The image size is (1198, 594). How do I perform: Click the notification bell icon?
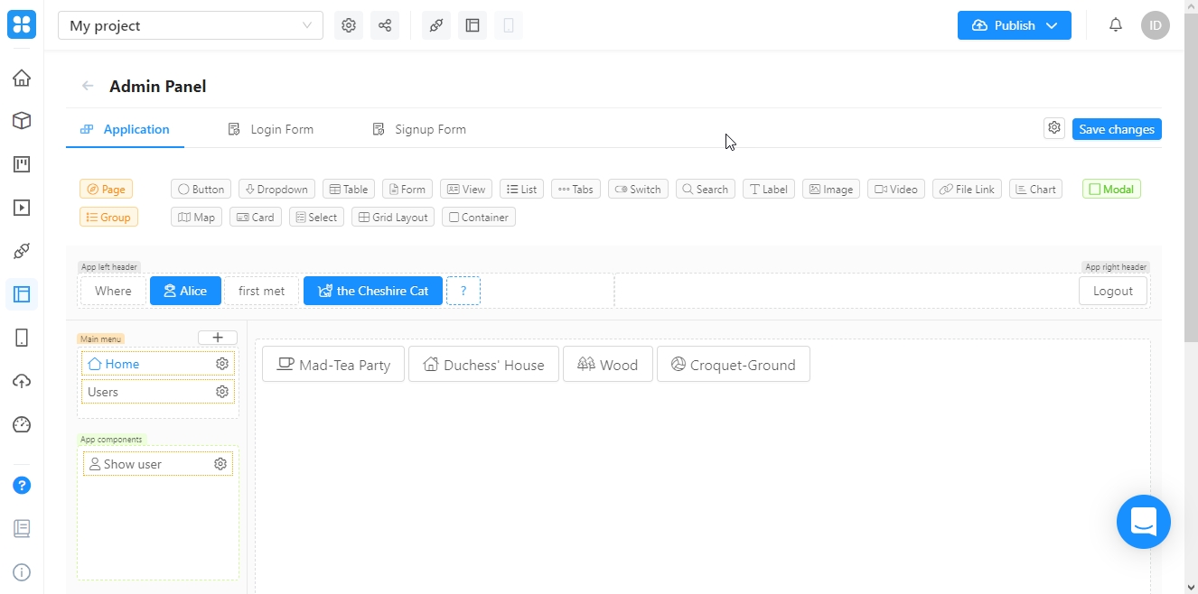pos(1116,25)
